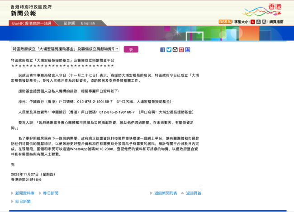Open GovHK 香港政府一站通 tab
Screen dimensions: 294x212
click(31, 23)
